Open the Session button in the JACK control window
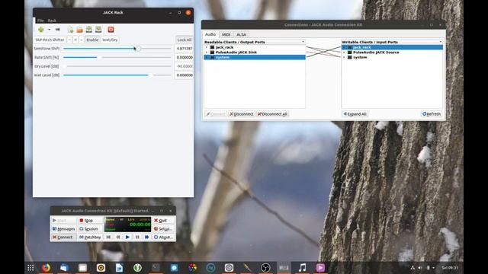The image size is (488, 274). click(90, 228)
